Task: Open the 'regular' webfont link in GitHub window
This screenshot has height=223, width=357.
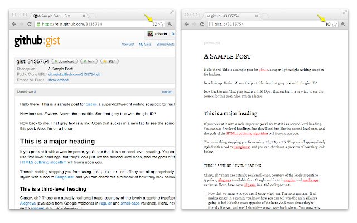Action: pyautogui.click(x=105, y=203)
